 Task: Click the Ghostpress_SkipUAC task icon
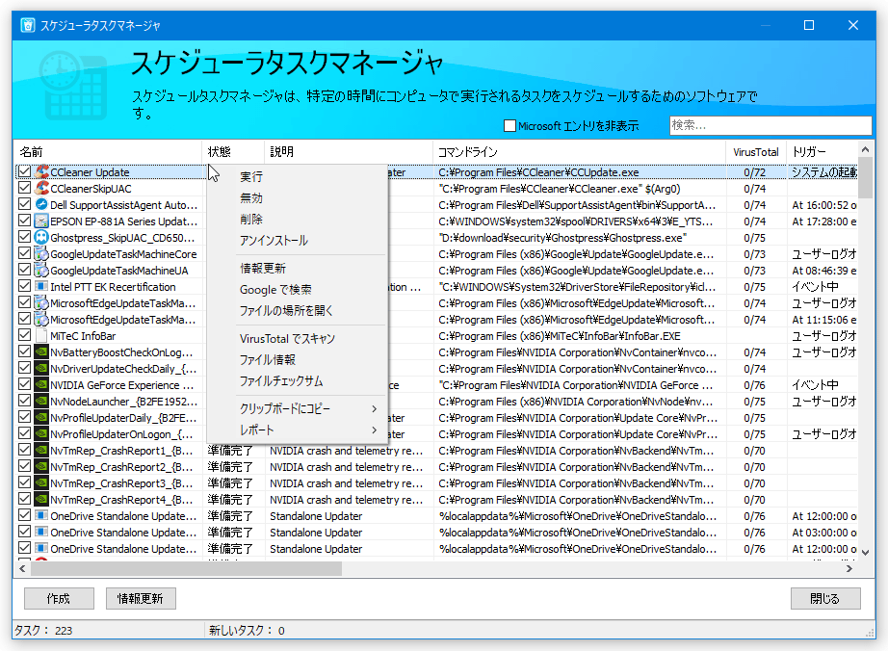pyautogui.click(x=41, y=237)
